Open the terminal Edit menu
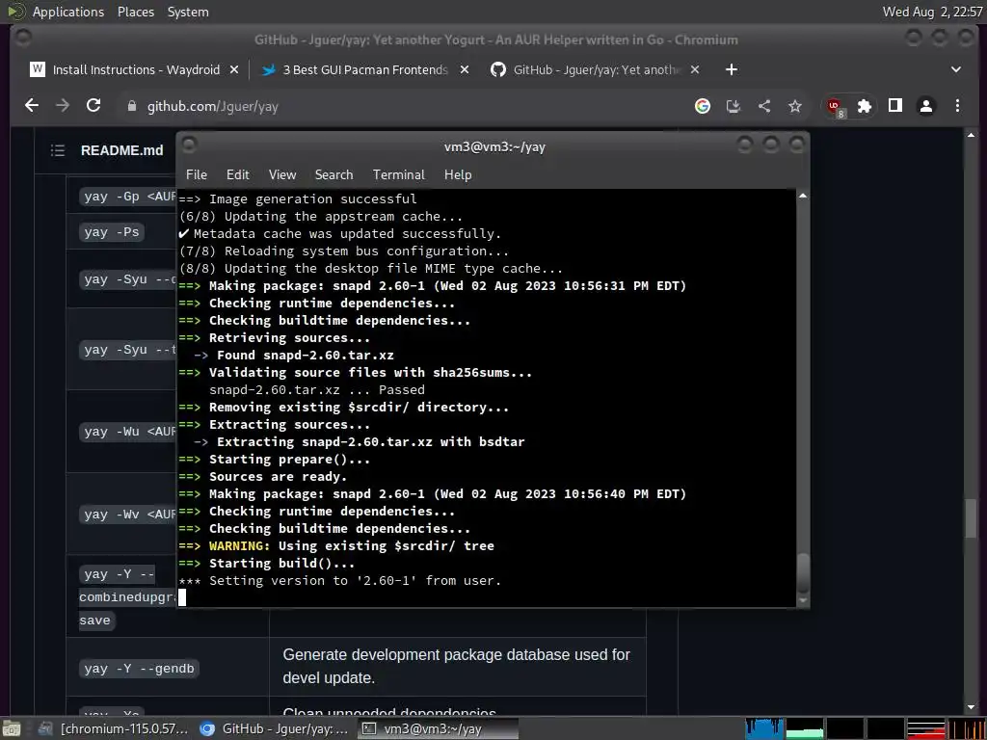 [238, 175]
